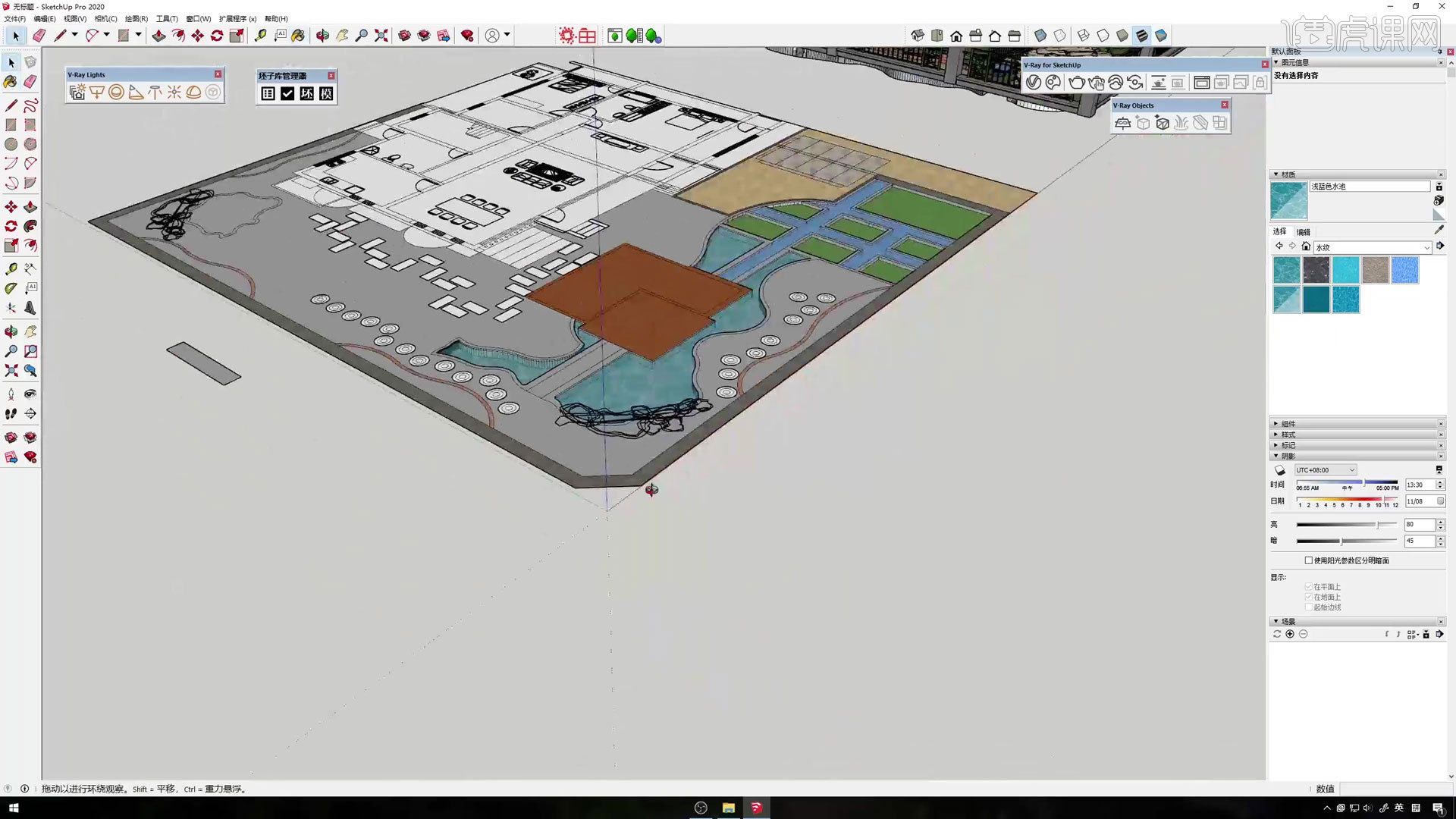Create V-Ray Infinite Plane object
The height and width of the screenshot is (819, 1456).
point(1123,123)
